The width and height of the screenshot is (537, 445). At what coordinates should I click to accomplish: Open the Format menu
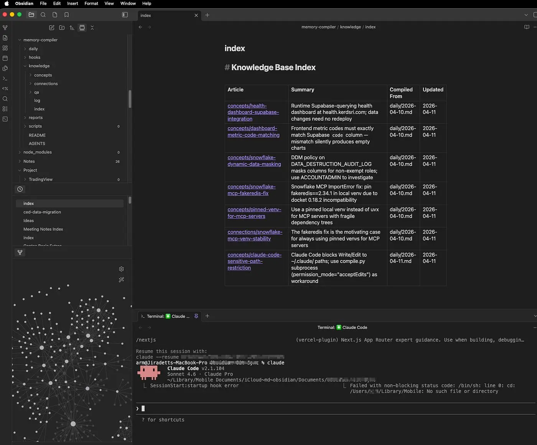coord(91,3)
